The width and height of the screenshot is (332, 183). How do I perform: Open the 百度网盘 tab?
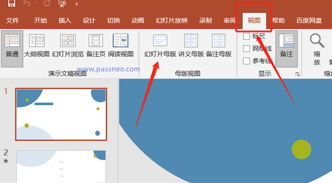pos(309,20)
